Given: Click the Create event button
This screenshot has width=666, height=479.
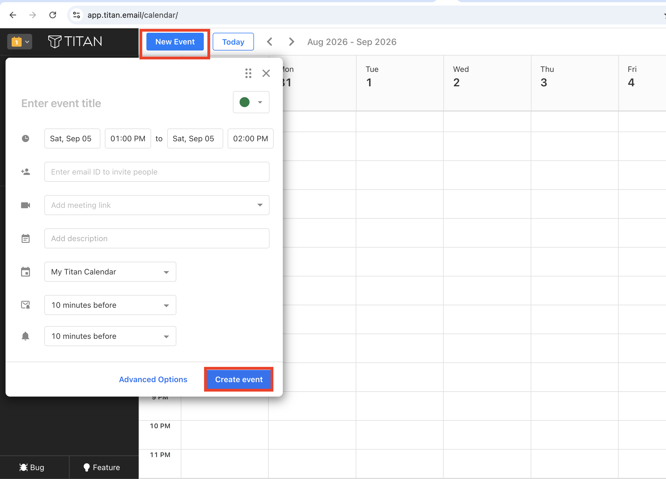Looking at the screenshot, I should pyautogui.click(x=239, y=379).
